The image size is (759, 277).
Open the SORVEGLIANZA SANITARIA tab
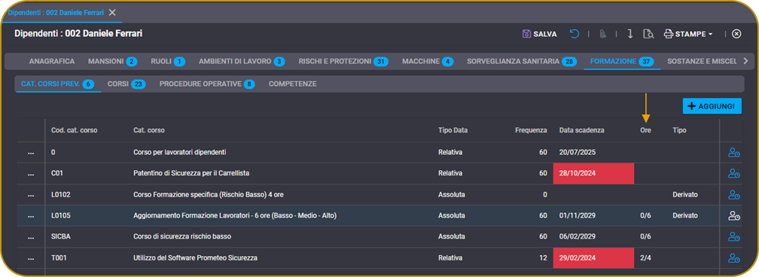click(x=522, y=62)
